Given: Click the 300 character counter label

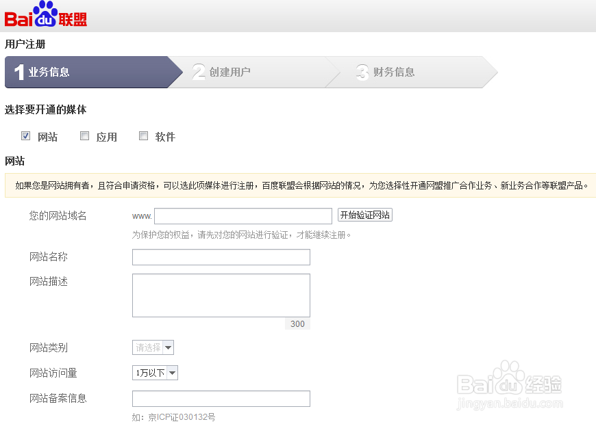Looking at the screenshot, I should click(x=297, y=323).
